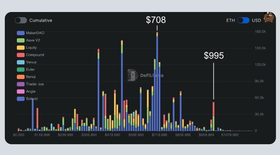This screenshot has height=155, width=280.
Task: Click the $1079.982 x-axis label
Action: 230,135
